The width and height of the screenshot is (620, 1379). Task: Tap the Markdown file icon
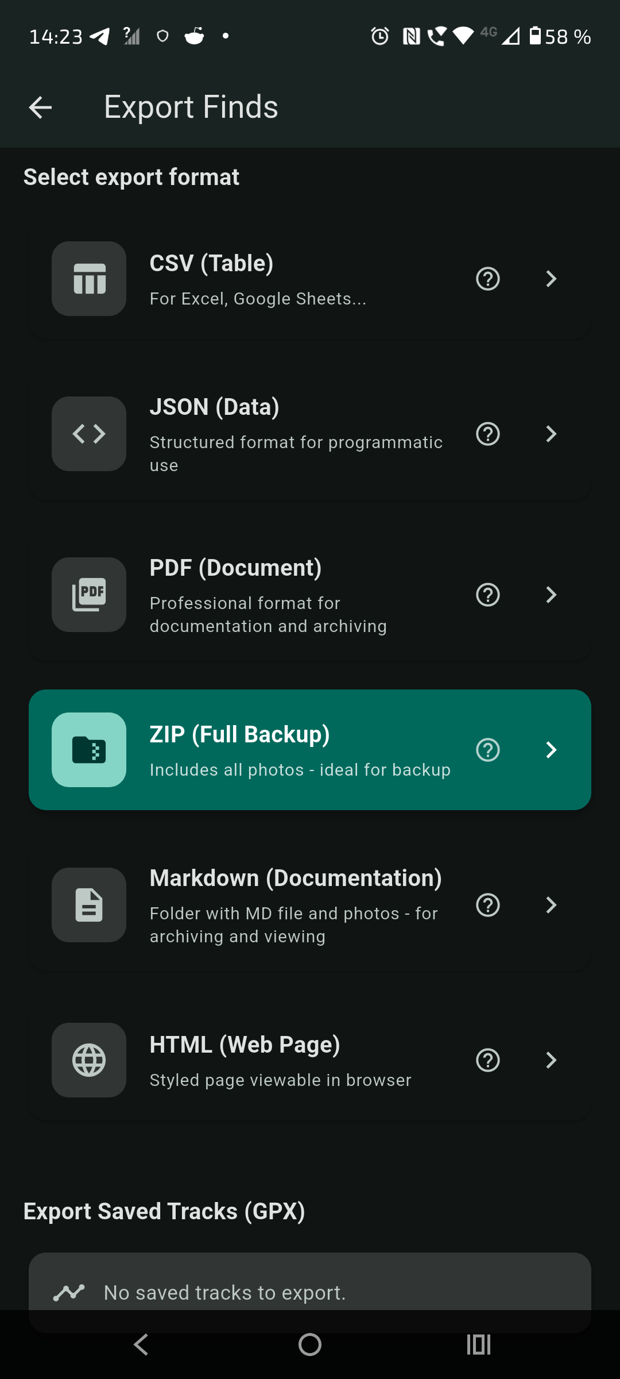[x=89, y=905]
